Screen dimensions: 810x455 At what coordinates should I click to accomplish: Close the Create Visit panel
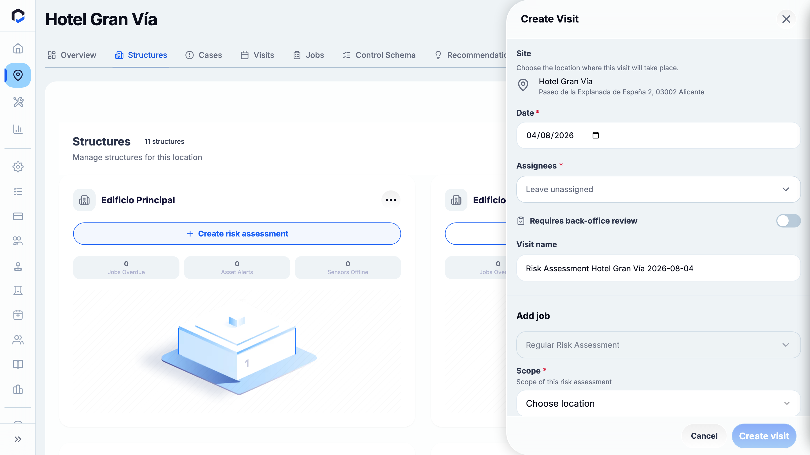786,19
